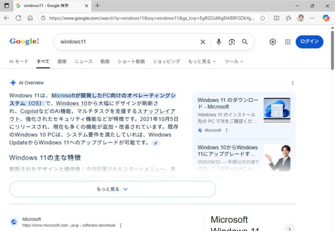
Task: Open Google quick settings gear
Action: point(273,42)
